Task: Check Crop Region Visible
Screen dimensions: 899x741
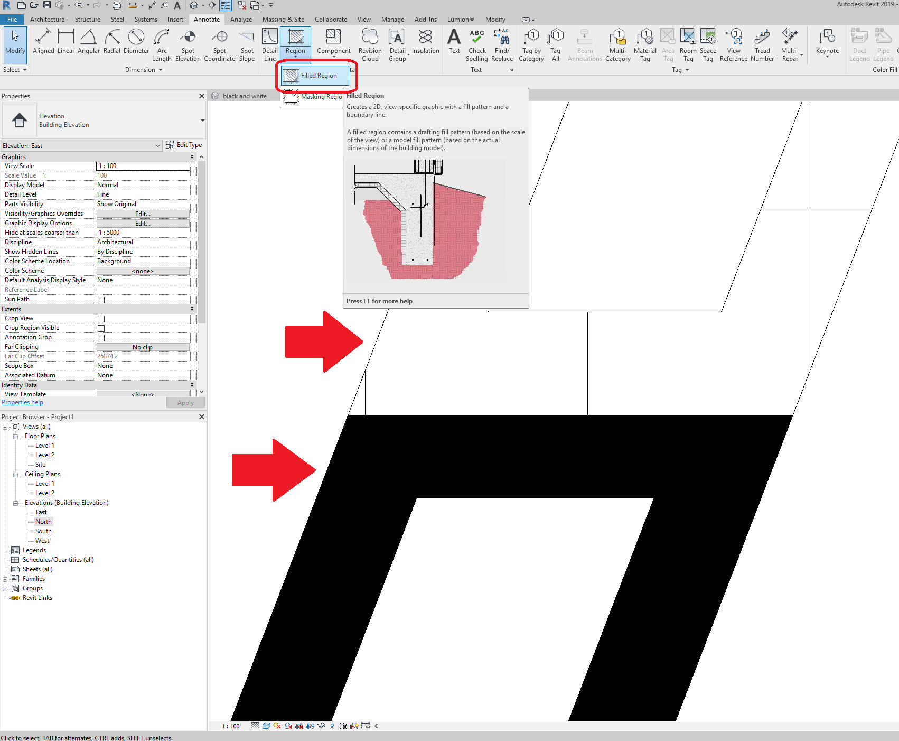Action: 100,328
